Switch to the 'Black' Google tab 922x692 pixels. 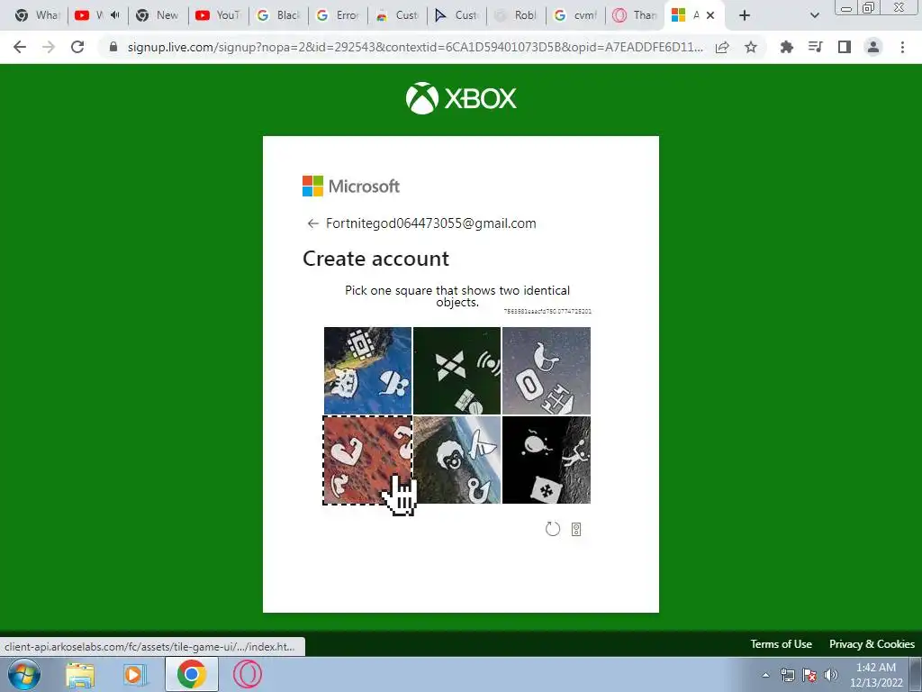(x=279, y=15)
